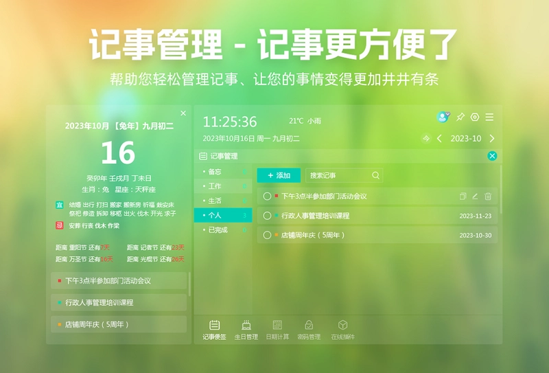Select the 个人 category
This screenshot has height=373, width=549.
coord(223,215)
